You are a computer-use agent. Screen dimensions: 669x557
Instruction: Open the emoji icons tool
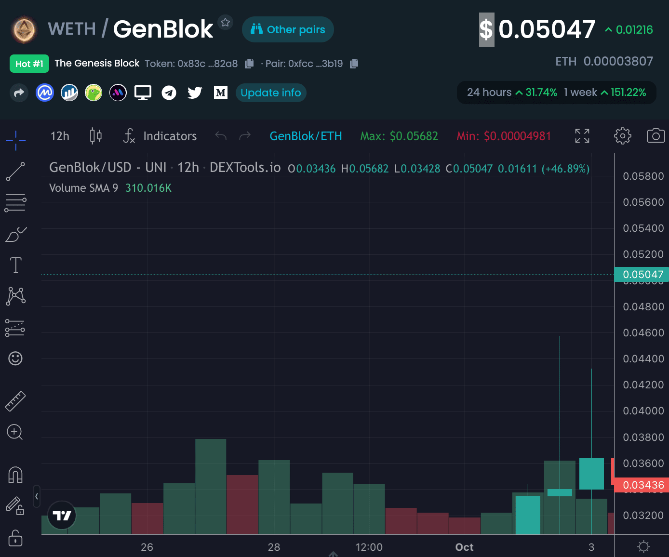click(x=15, y=358)
